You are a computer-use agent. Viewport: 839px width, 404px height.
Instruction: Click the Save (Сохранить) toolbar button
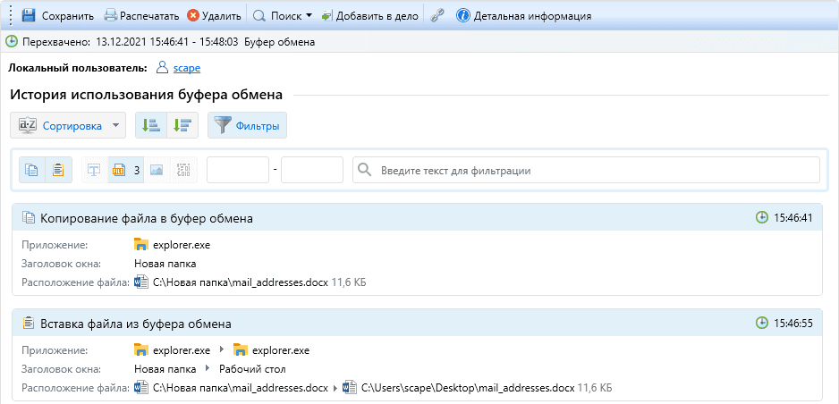point(57,16)
